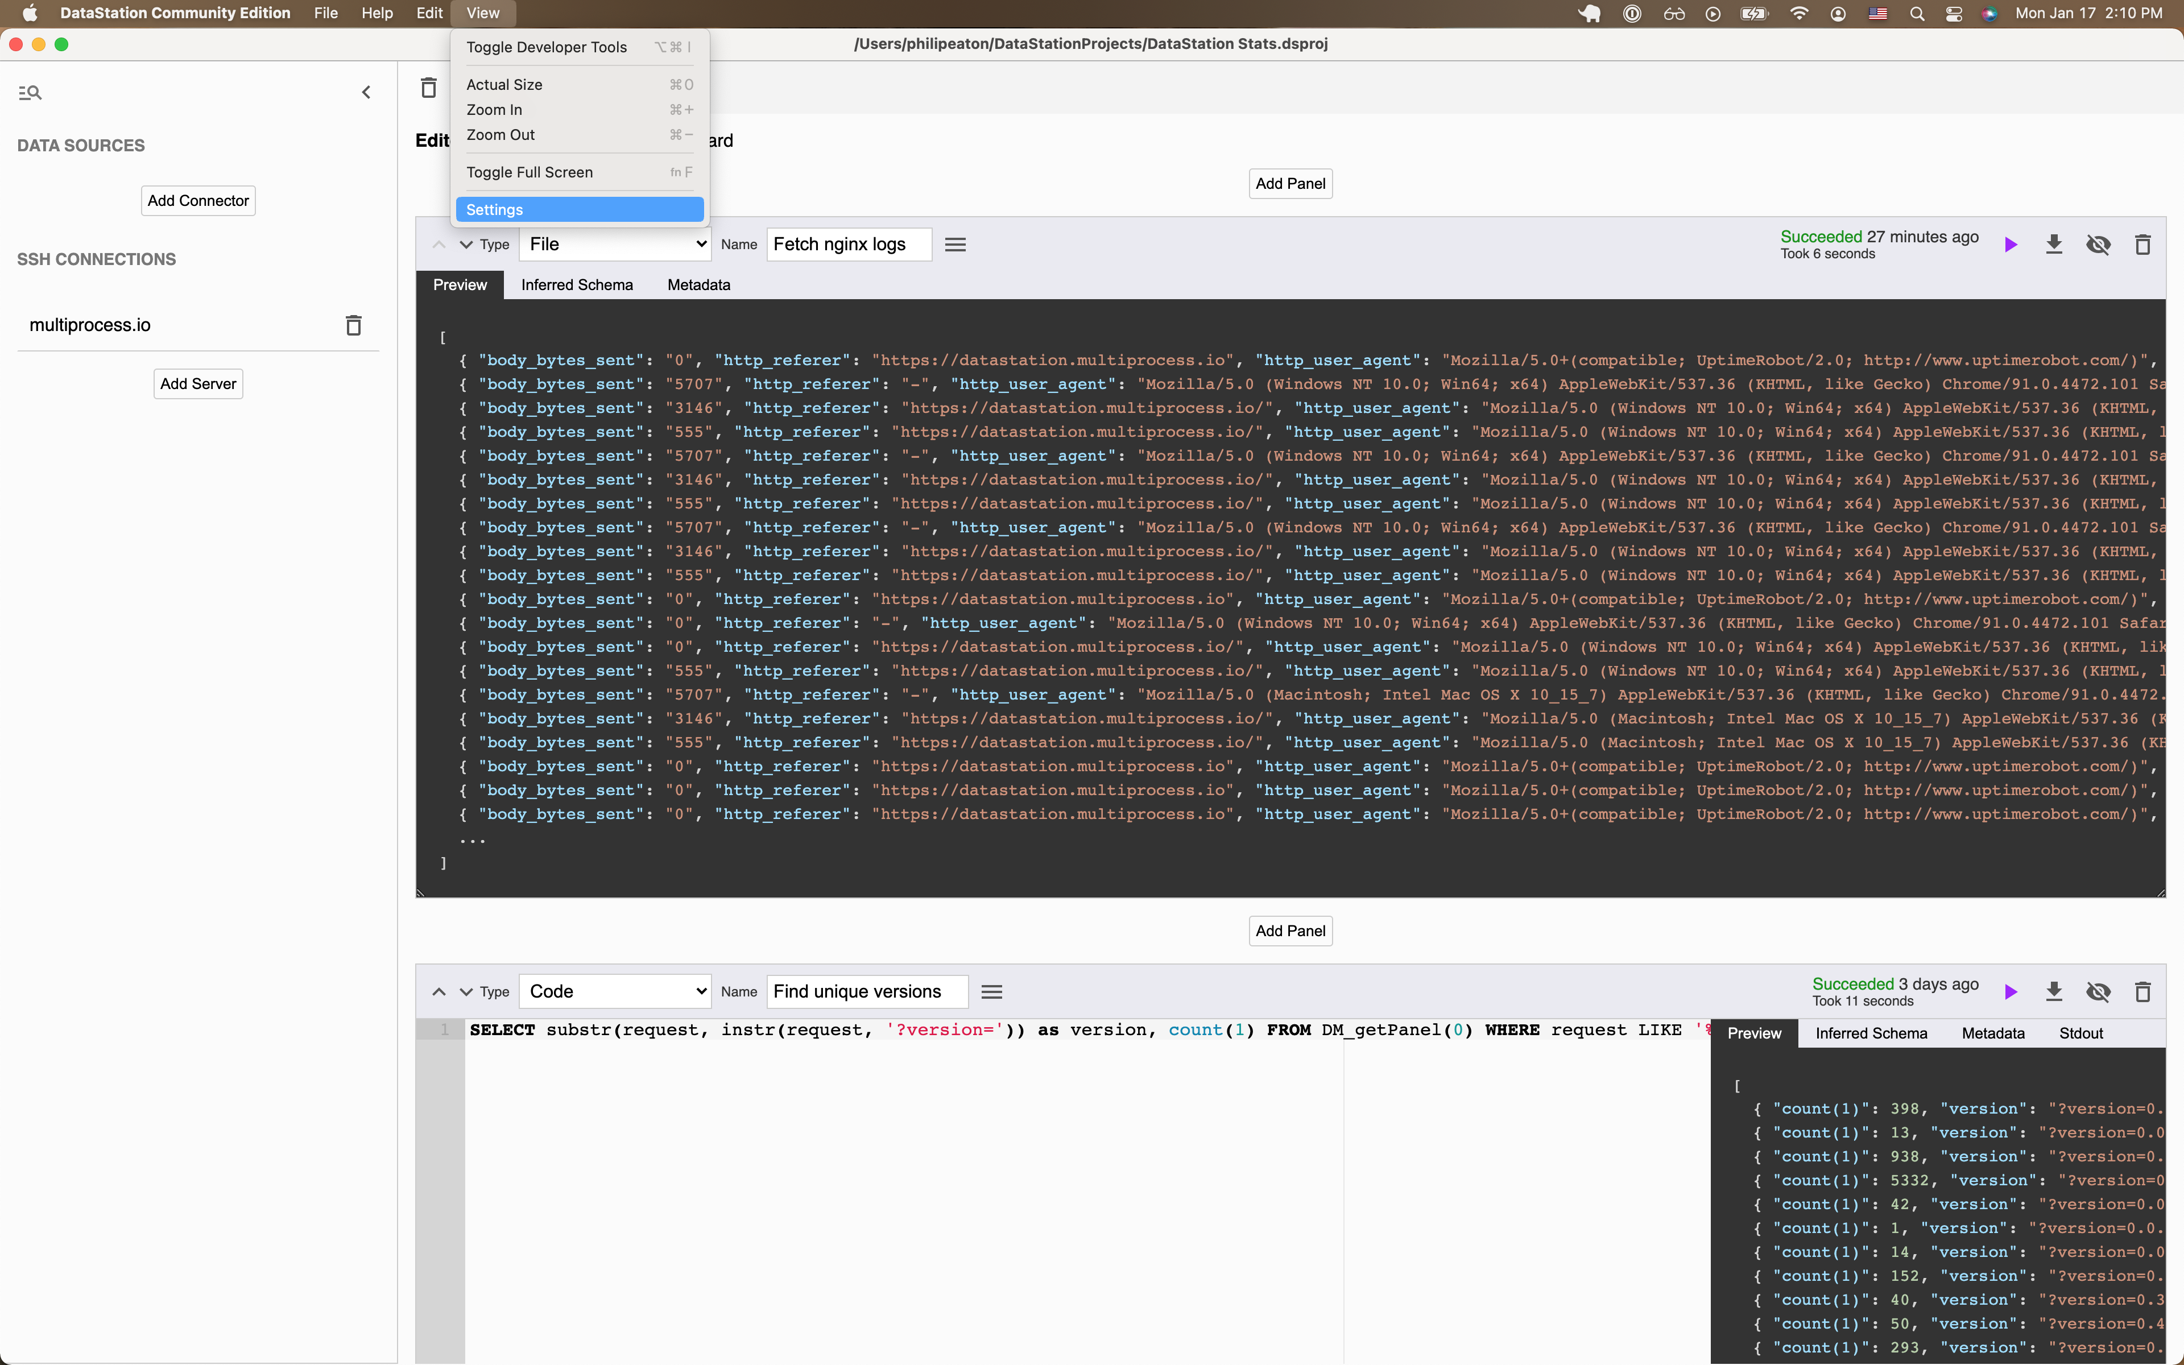
Task: Click the 'Add Connector' button
Action: [x=197, y=200]
